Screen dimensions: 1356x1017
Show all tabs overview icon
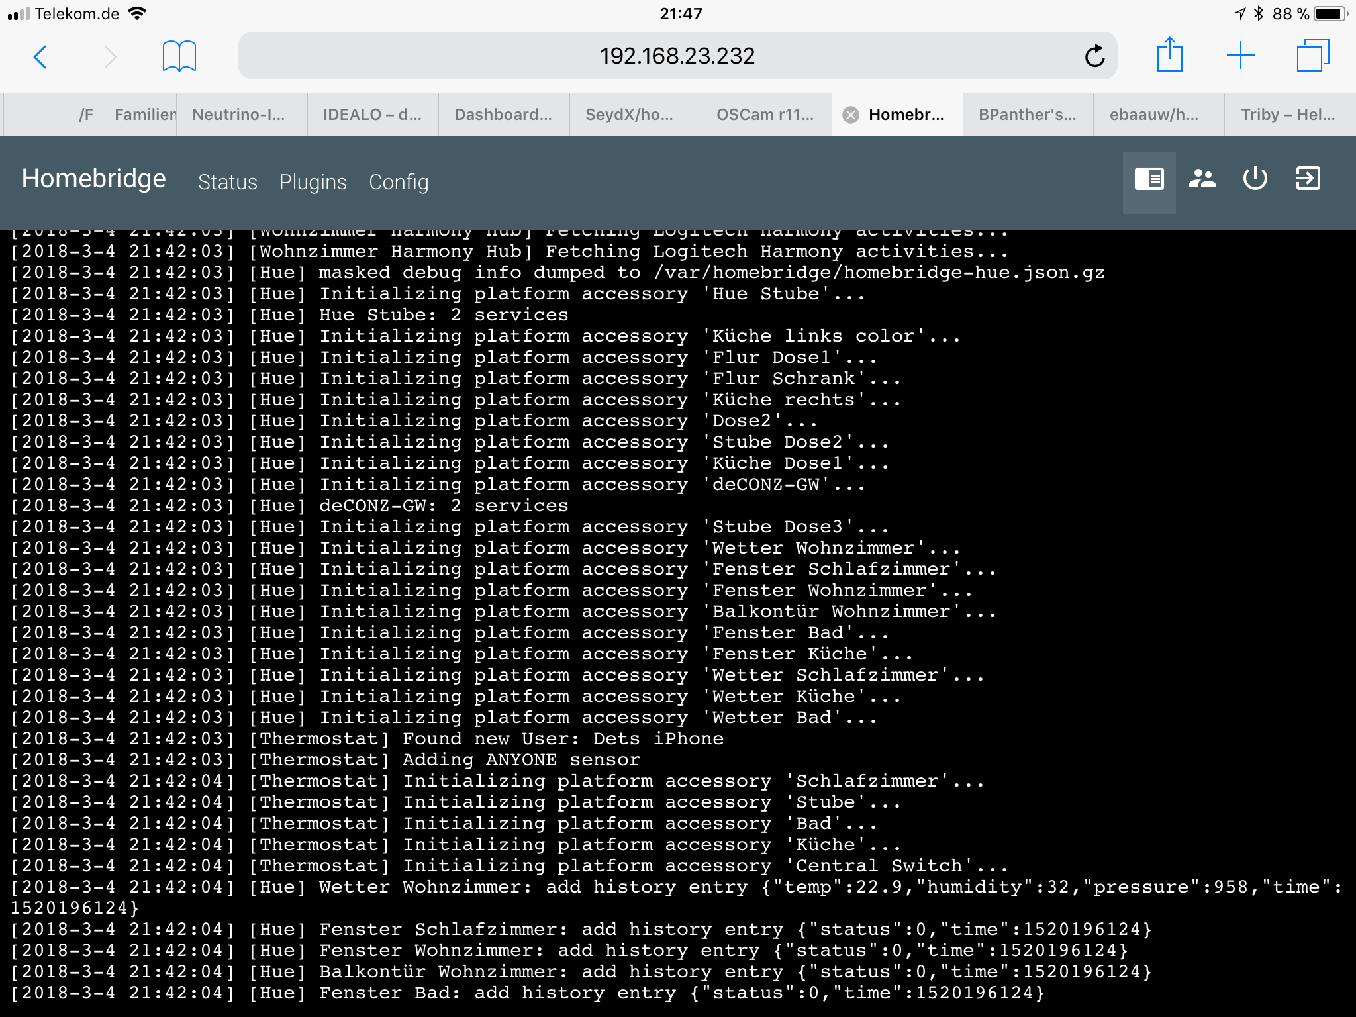pos(1312,56)
